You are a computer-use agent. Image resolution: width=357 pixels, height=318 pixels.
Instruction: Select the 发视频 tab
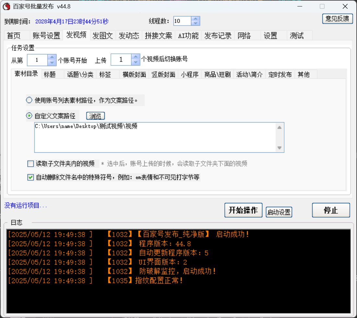(76, 35)
